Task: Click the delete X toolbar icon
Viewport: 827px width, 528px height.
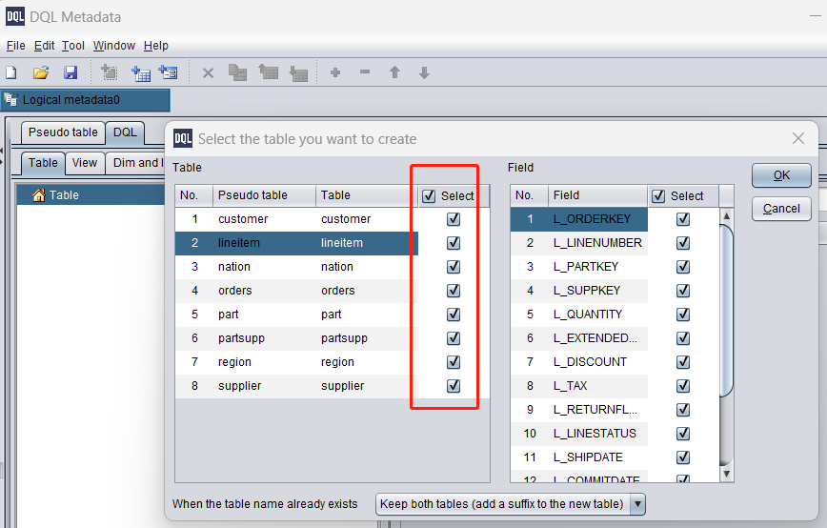Action: click(208, 72)
